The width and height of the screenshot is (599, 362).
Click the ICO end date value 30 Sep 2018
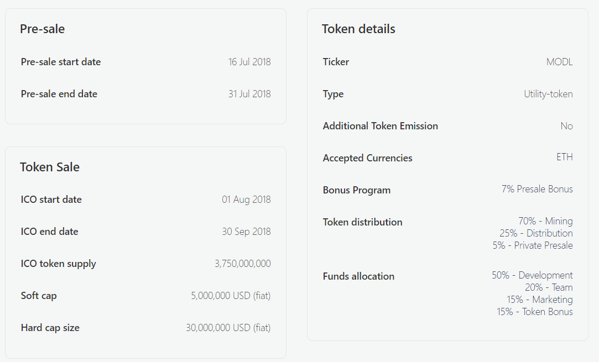coord(246,232)
